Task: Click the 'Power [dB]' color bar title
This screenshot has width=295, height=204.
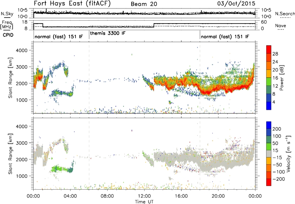Action: point(282,78)
